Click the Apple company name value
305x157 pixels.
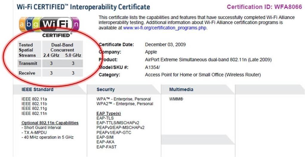pyautogui.click(x=151, y=52)
